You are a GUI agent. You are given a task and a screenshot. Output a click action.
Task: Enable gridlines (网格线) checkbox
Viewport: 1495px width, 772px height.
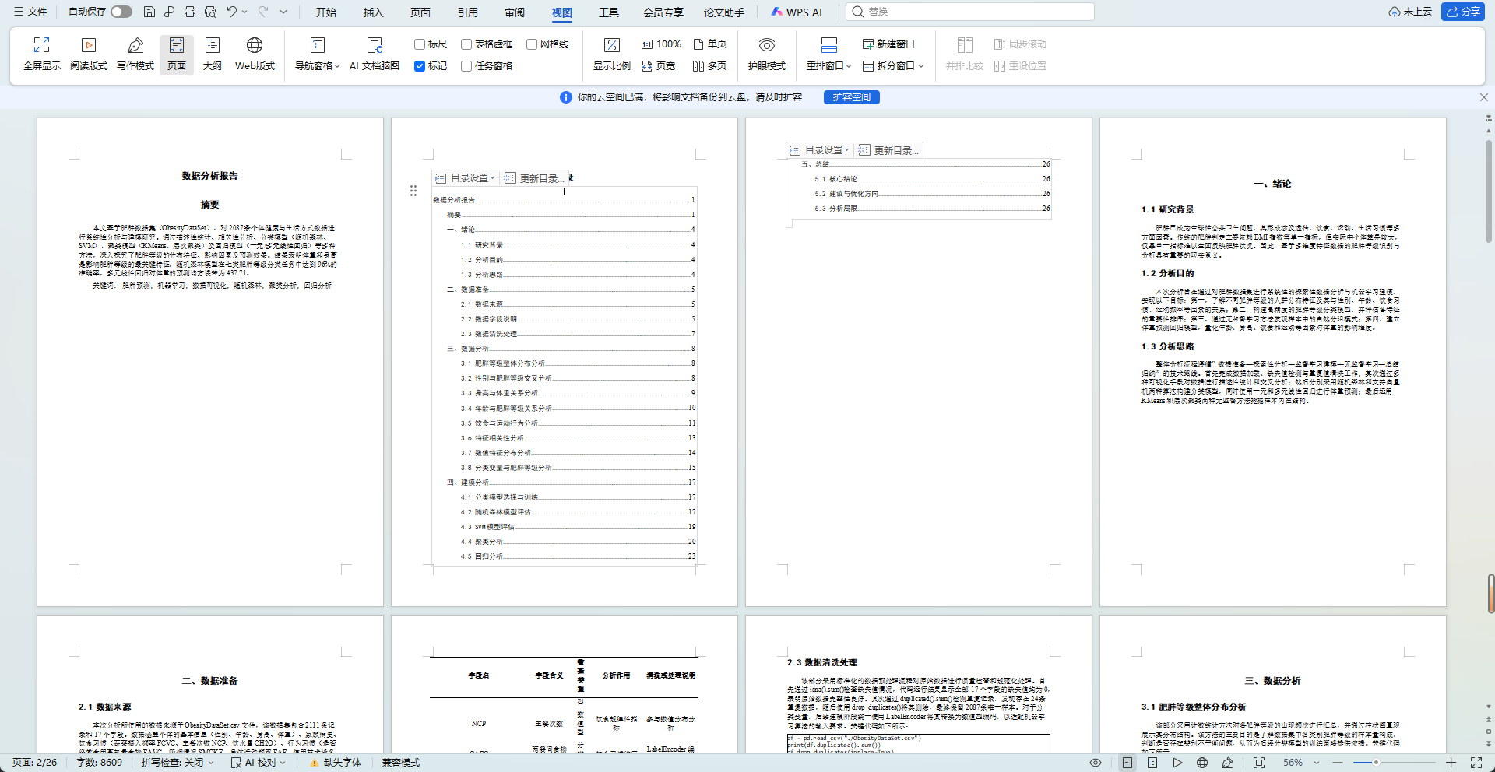click(532, 44)
